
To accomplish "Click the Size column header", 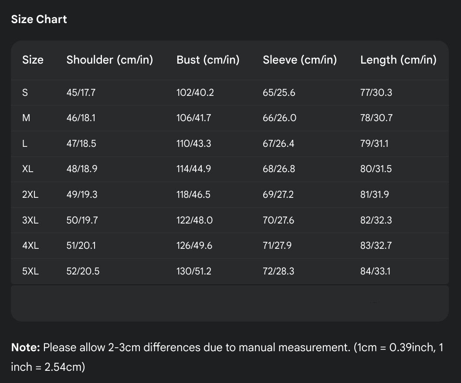I will point(33,60).
